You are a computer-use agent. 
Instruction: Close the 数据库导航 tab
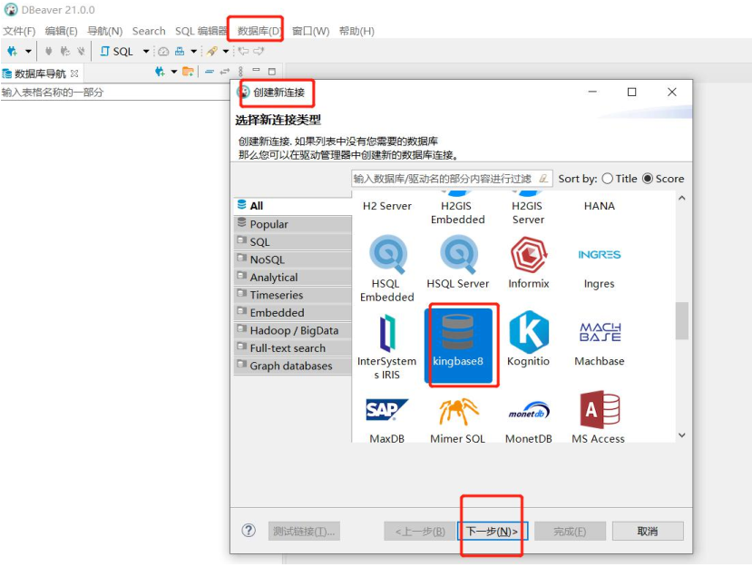click(74, 73)
